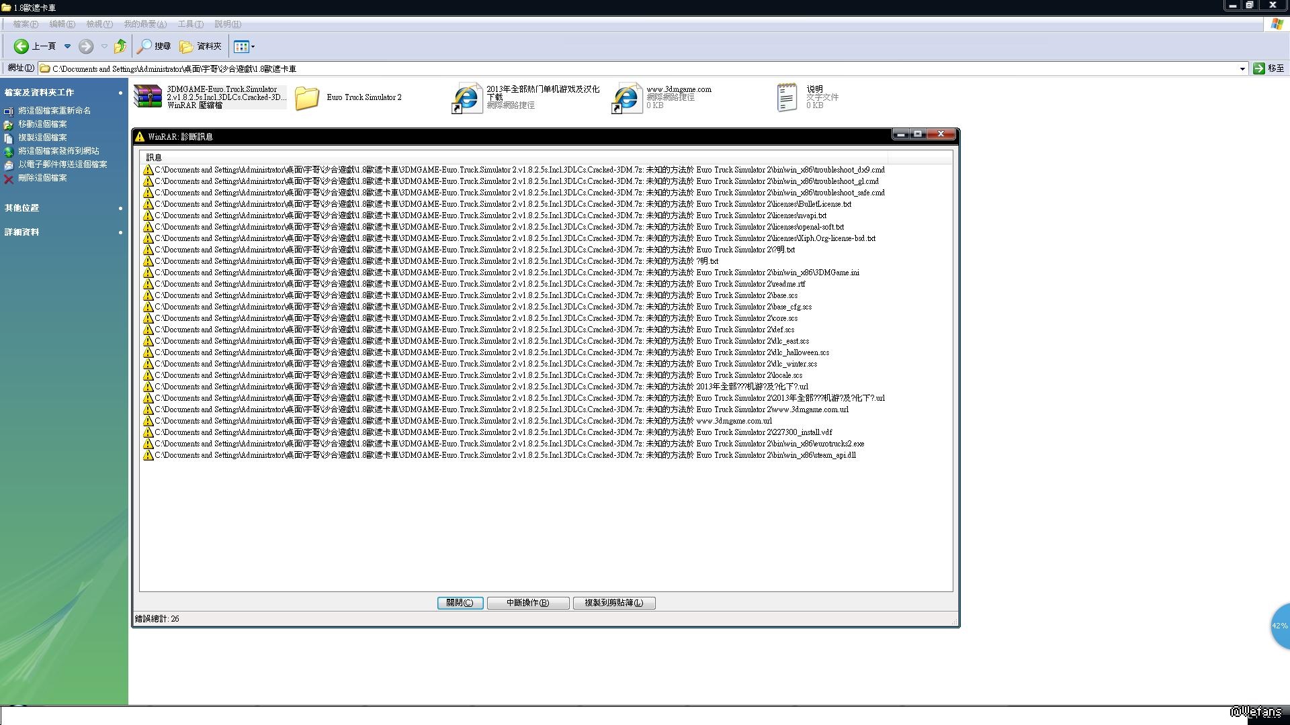Click the Forward arrow toolbar icon
The width and height of the screenshot is (1290, 725).
click(x=86, y=46)
